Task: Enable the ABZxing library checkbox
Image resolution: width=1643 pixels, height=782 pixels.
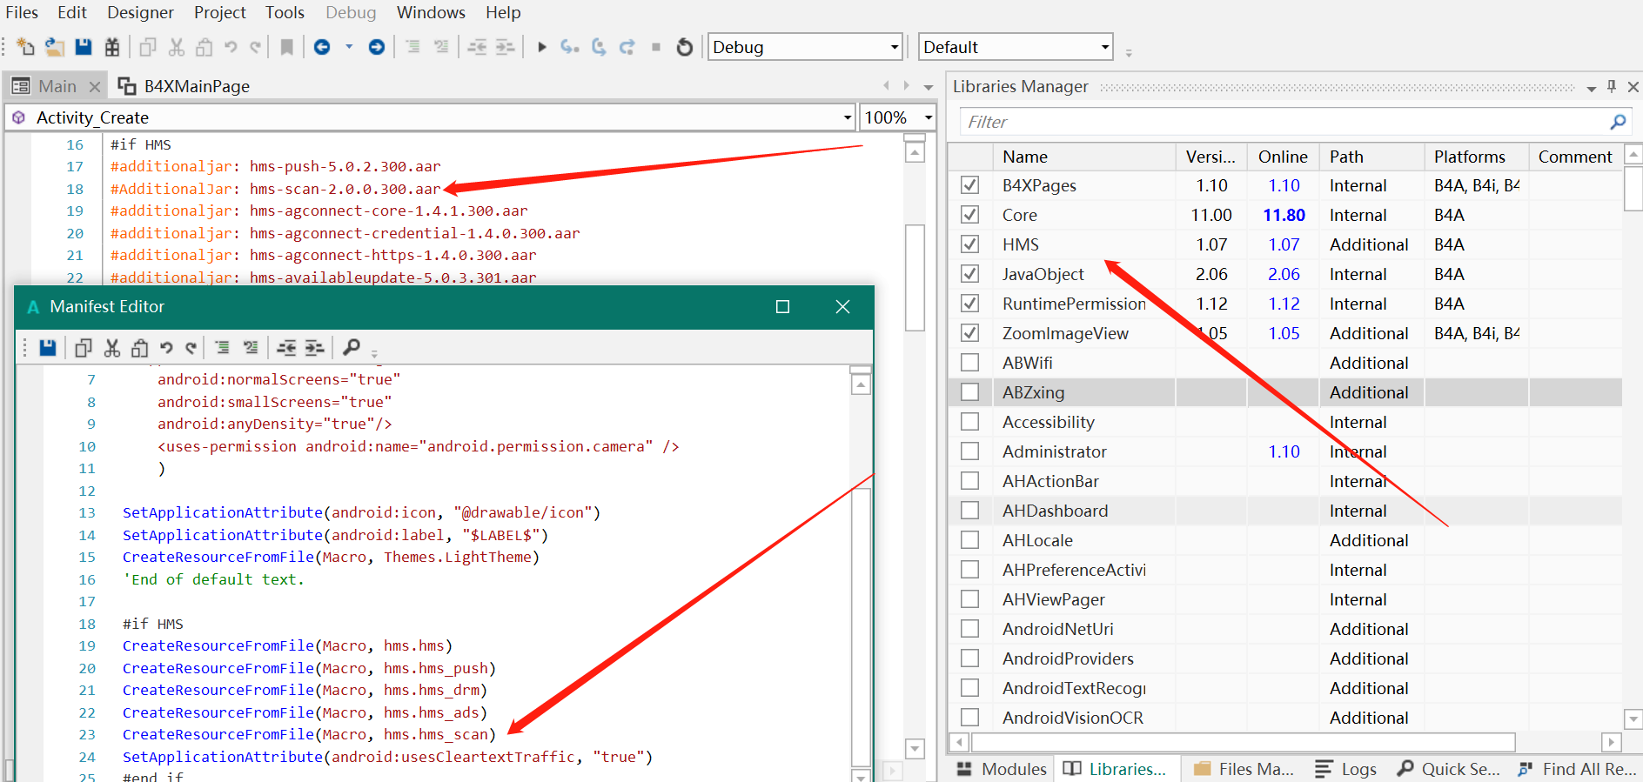Action: (969, 392)
